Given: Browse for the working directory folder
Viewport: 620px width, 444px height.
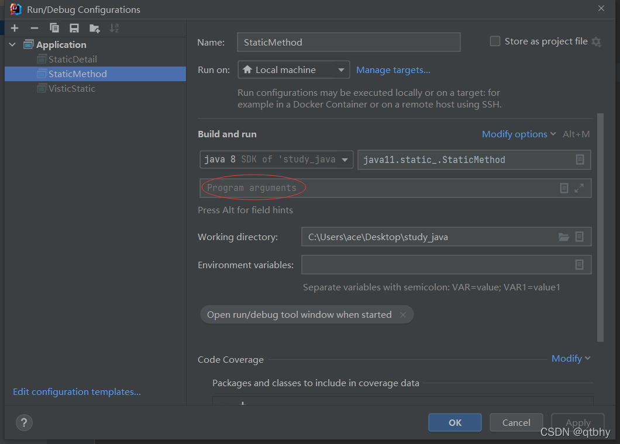Looking at the screenshot, I should [563, 237].
